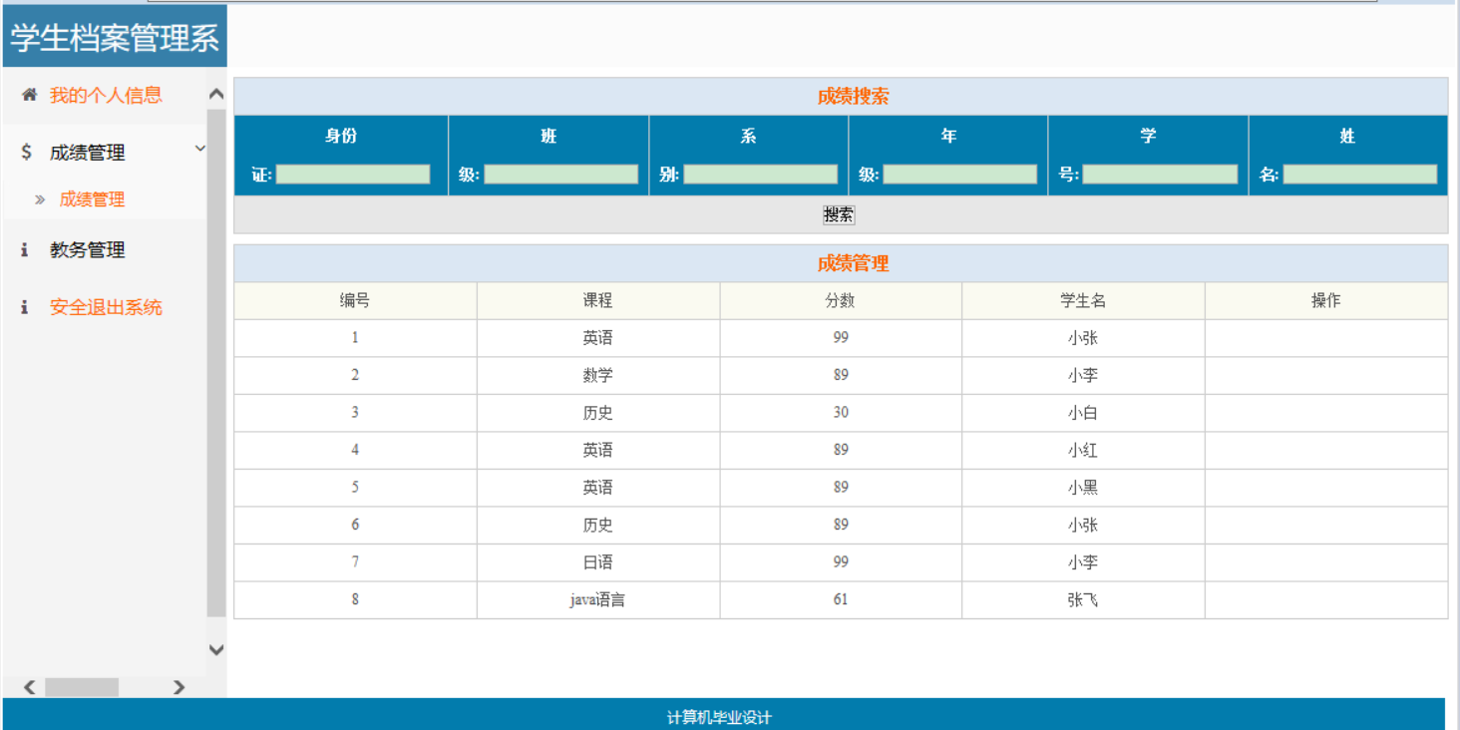Focus the 班级 input field
This screenshot has width=1460, height=730.
click(x=560, y=175)
